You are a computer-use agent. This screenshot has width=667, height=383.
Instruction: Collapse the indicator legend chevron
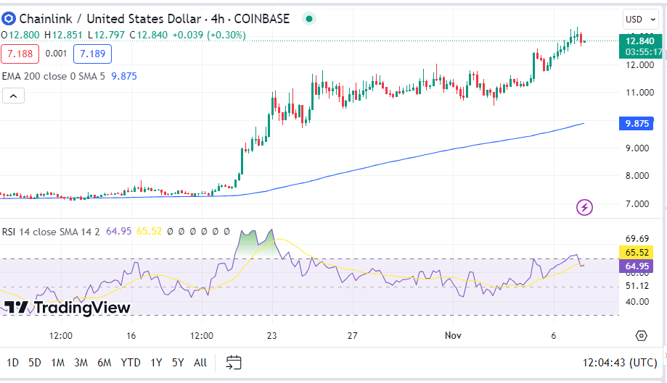click(x=13, y=96)
